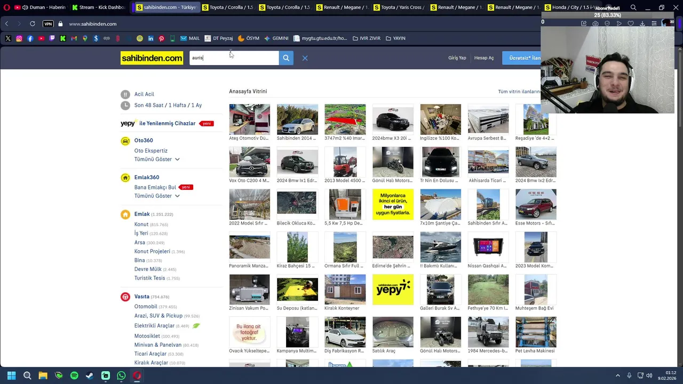This screenshot has width=683, height=384.
Task: Open the Gmail bookmark icon
Action: [74, 38]
